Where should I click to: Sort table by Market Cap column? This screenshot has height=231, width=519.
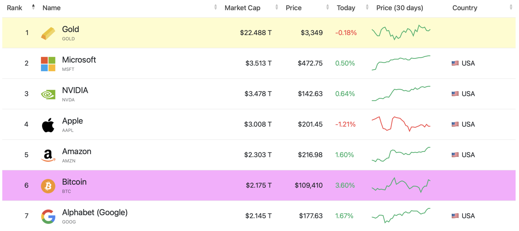tap(277, 7)
